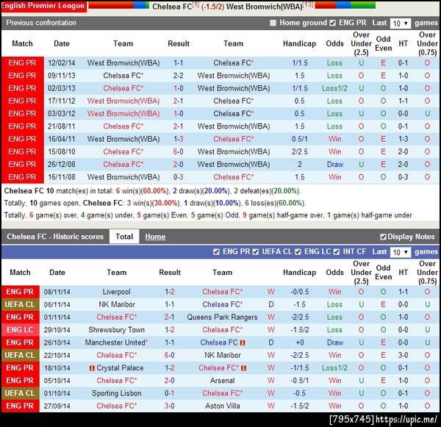The image size is (441, 427).
Task: Click Liverpool in 08/11/14 row
Action: pos(116,292)
